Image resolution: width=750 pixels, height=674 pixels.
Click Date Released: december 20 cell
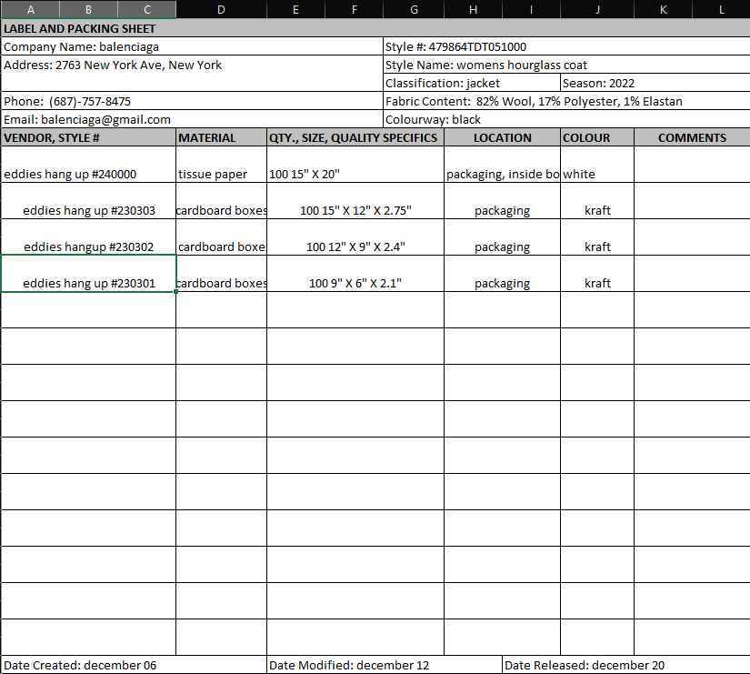tap(626, 665)
